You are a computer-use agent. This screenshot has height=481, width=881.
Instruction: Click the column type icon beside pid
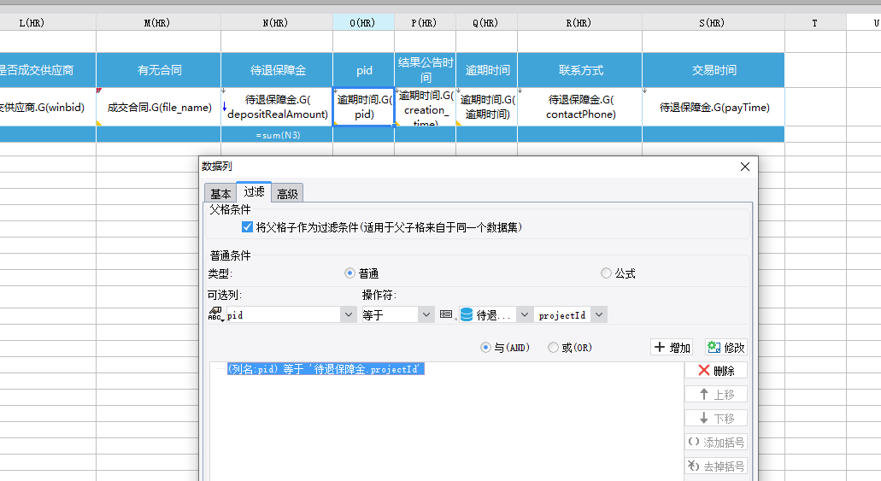pos(215,314)
